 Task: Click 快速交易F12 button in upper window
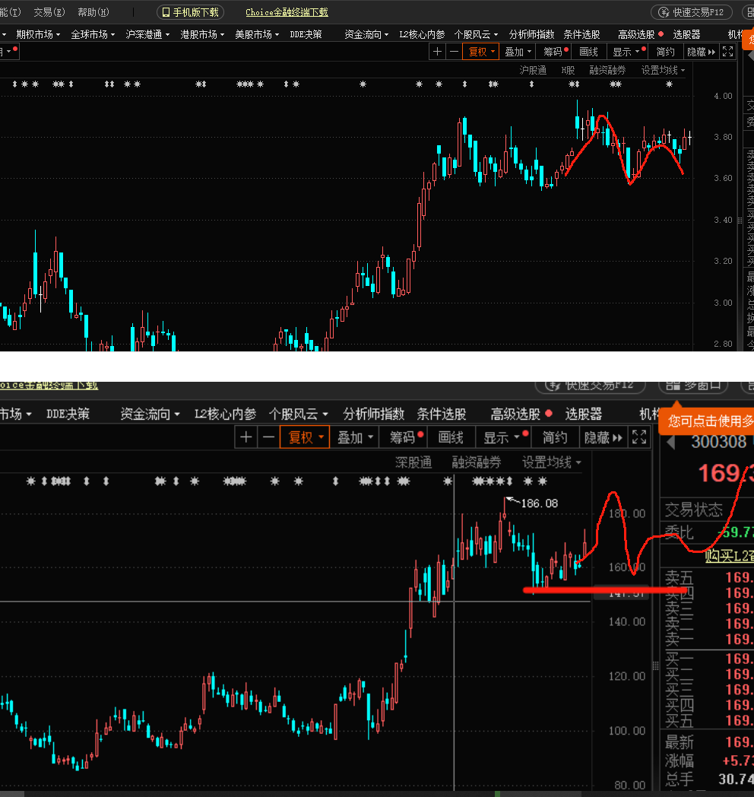tap(692, 12)
